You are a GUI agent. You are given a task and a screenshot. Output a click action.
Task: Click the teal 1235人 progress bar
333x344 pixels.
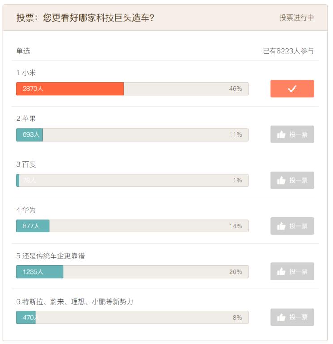(x=39, y=271)
